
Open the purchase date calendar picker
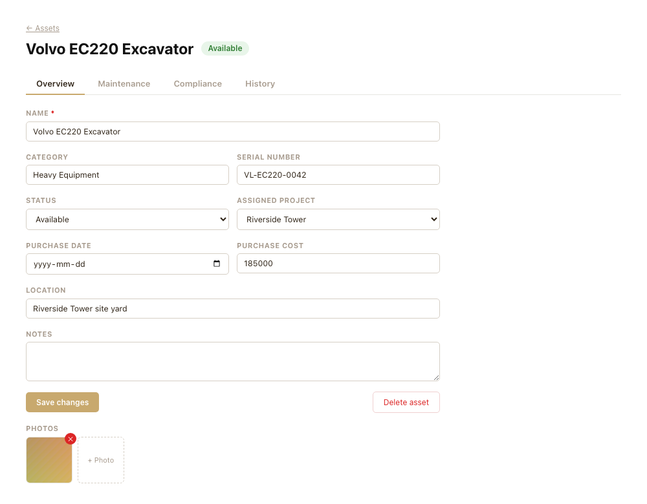pyautogui.click(x=217, y=264)
